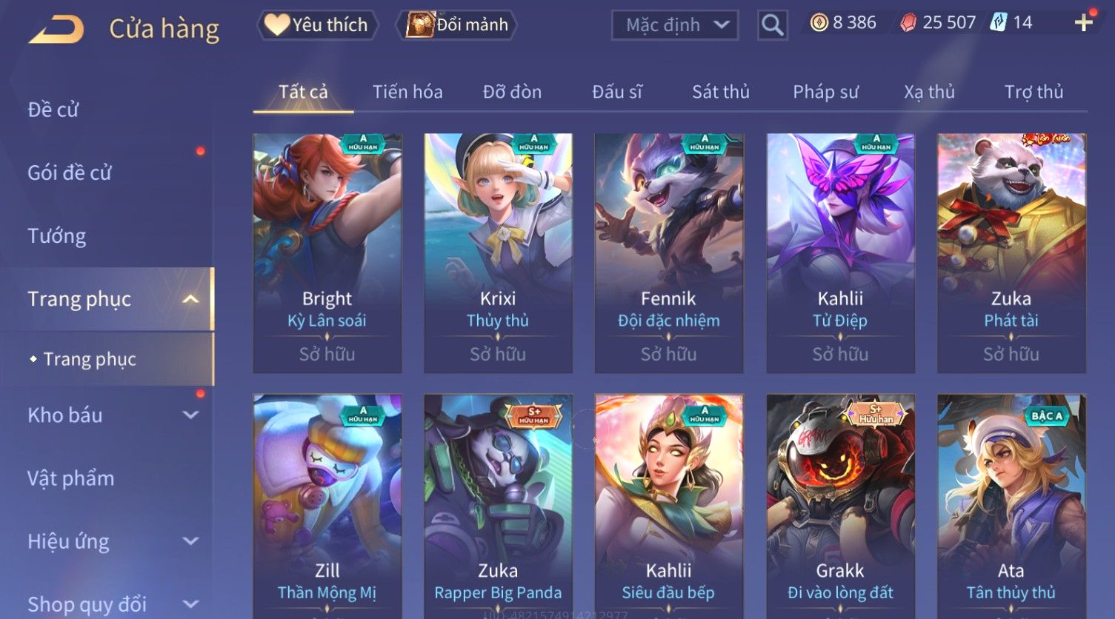Tap the plus icon to add currency

tap(1084, 23)
